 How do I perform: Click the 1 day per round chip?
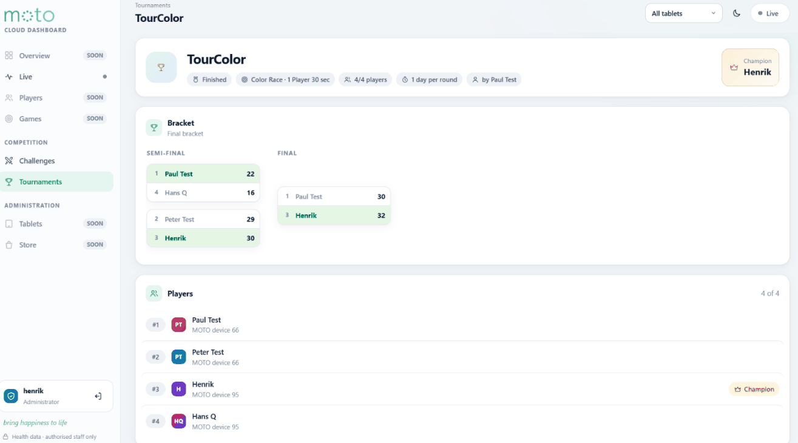point(429,79)
